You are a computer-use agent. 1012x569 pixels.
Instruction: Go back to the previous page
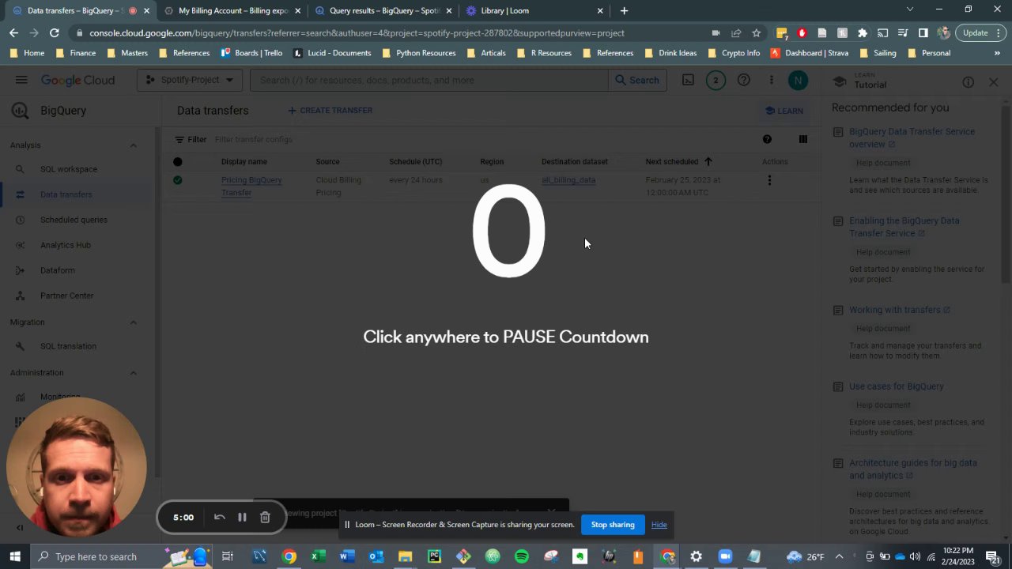13,33
